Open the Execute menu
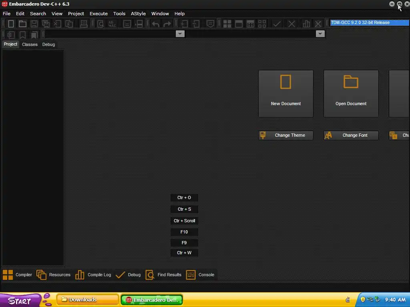The image size is (410, 307). click(x=98, y=14)
